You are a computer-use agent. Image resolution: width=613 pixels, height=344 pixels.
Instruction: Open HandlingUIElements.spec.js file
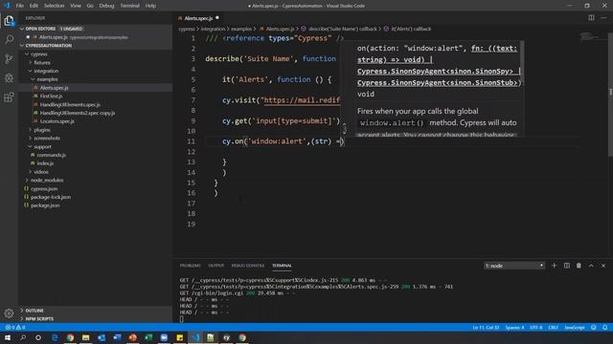click(x=70, y=104)
